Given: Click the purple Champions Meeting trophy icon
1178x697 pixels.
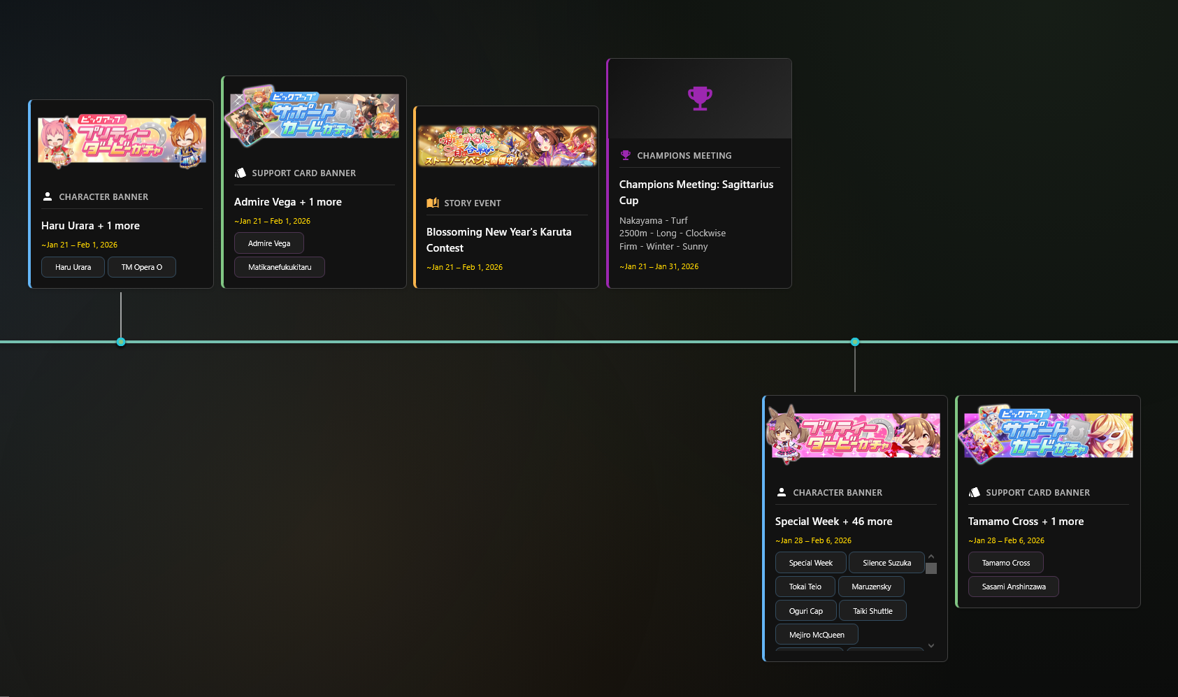Looking at the screenshot, I should [x=700, y=99].
